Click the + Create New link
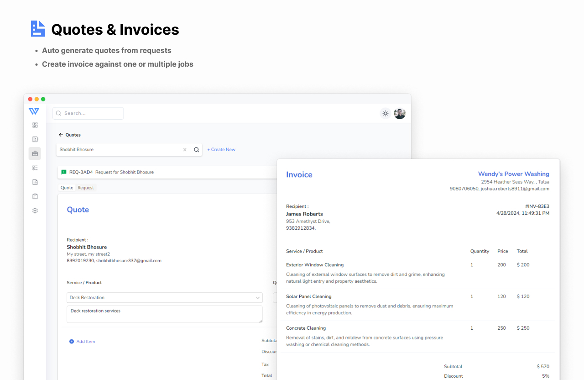This screenshot has width=584, height=380. coord(221,149)
